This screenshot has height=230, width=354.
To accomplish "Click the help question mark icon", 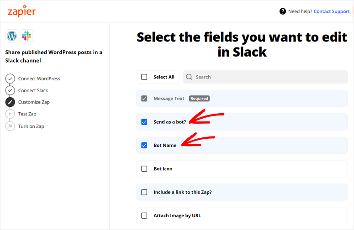I will click(x=283, y=11).
